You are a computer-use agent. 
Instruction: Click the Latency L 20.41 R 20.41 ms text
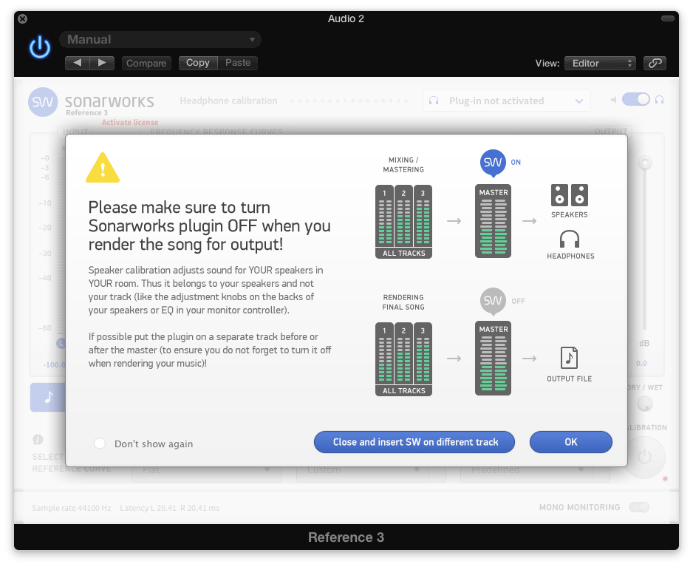[x=170, y=508]
